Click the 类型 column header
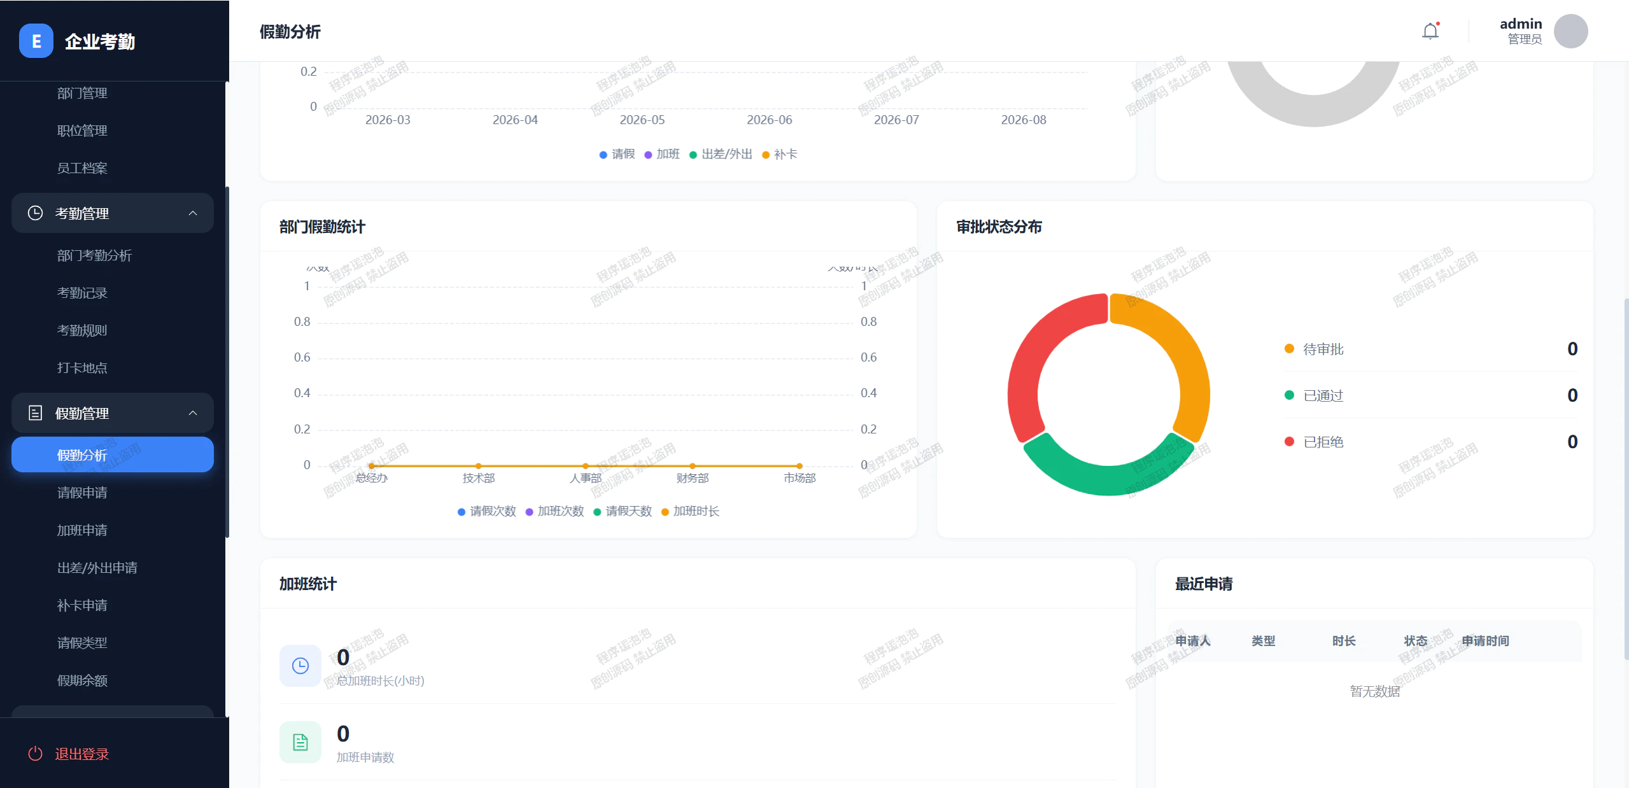 click(x=1264, y=641)
